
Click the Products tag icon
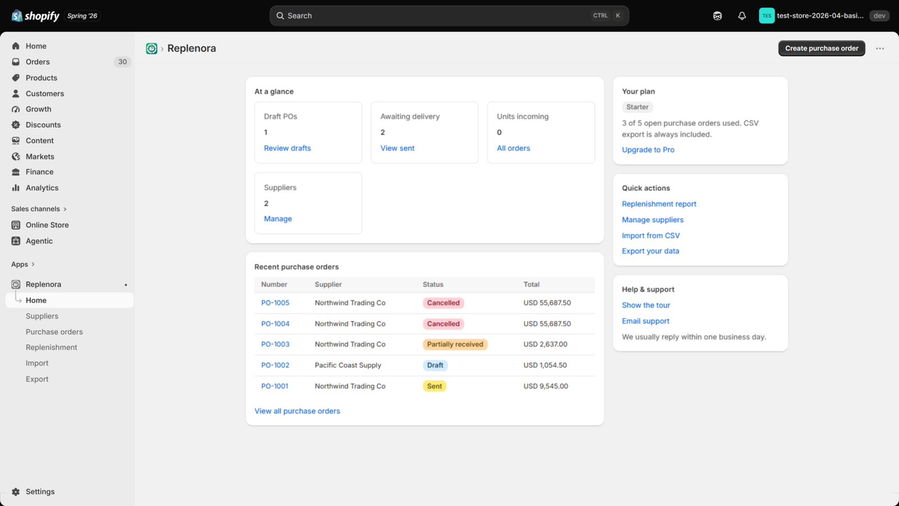click(x=16, y=78)
